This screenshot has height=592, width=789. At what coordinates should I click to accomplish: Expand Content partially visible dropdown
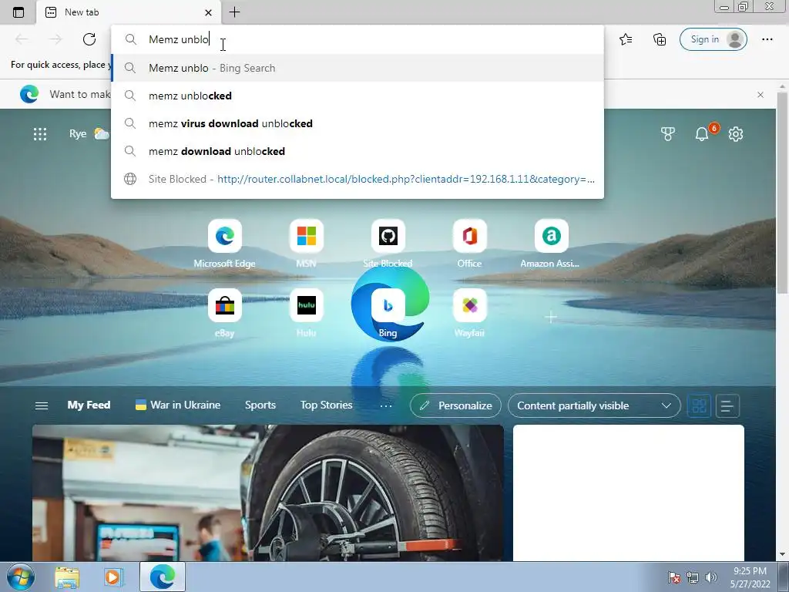[x=594, y=405]
